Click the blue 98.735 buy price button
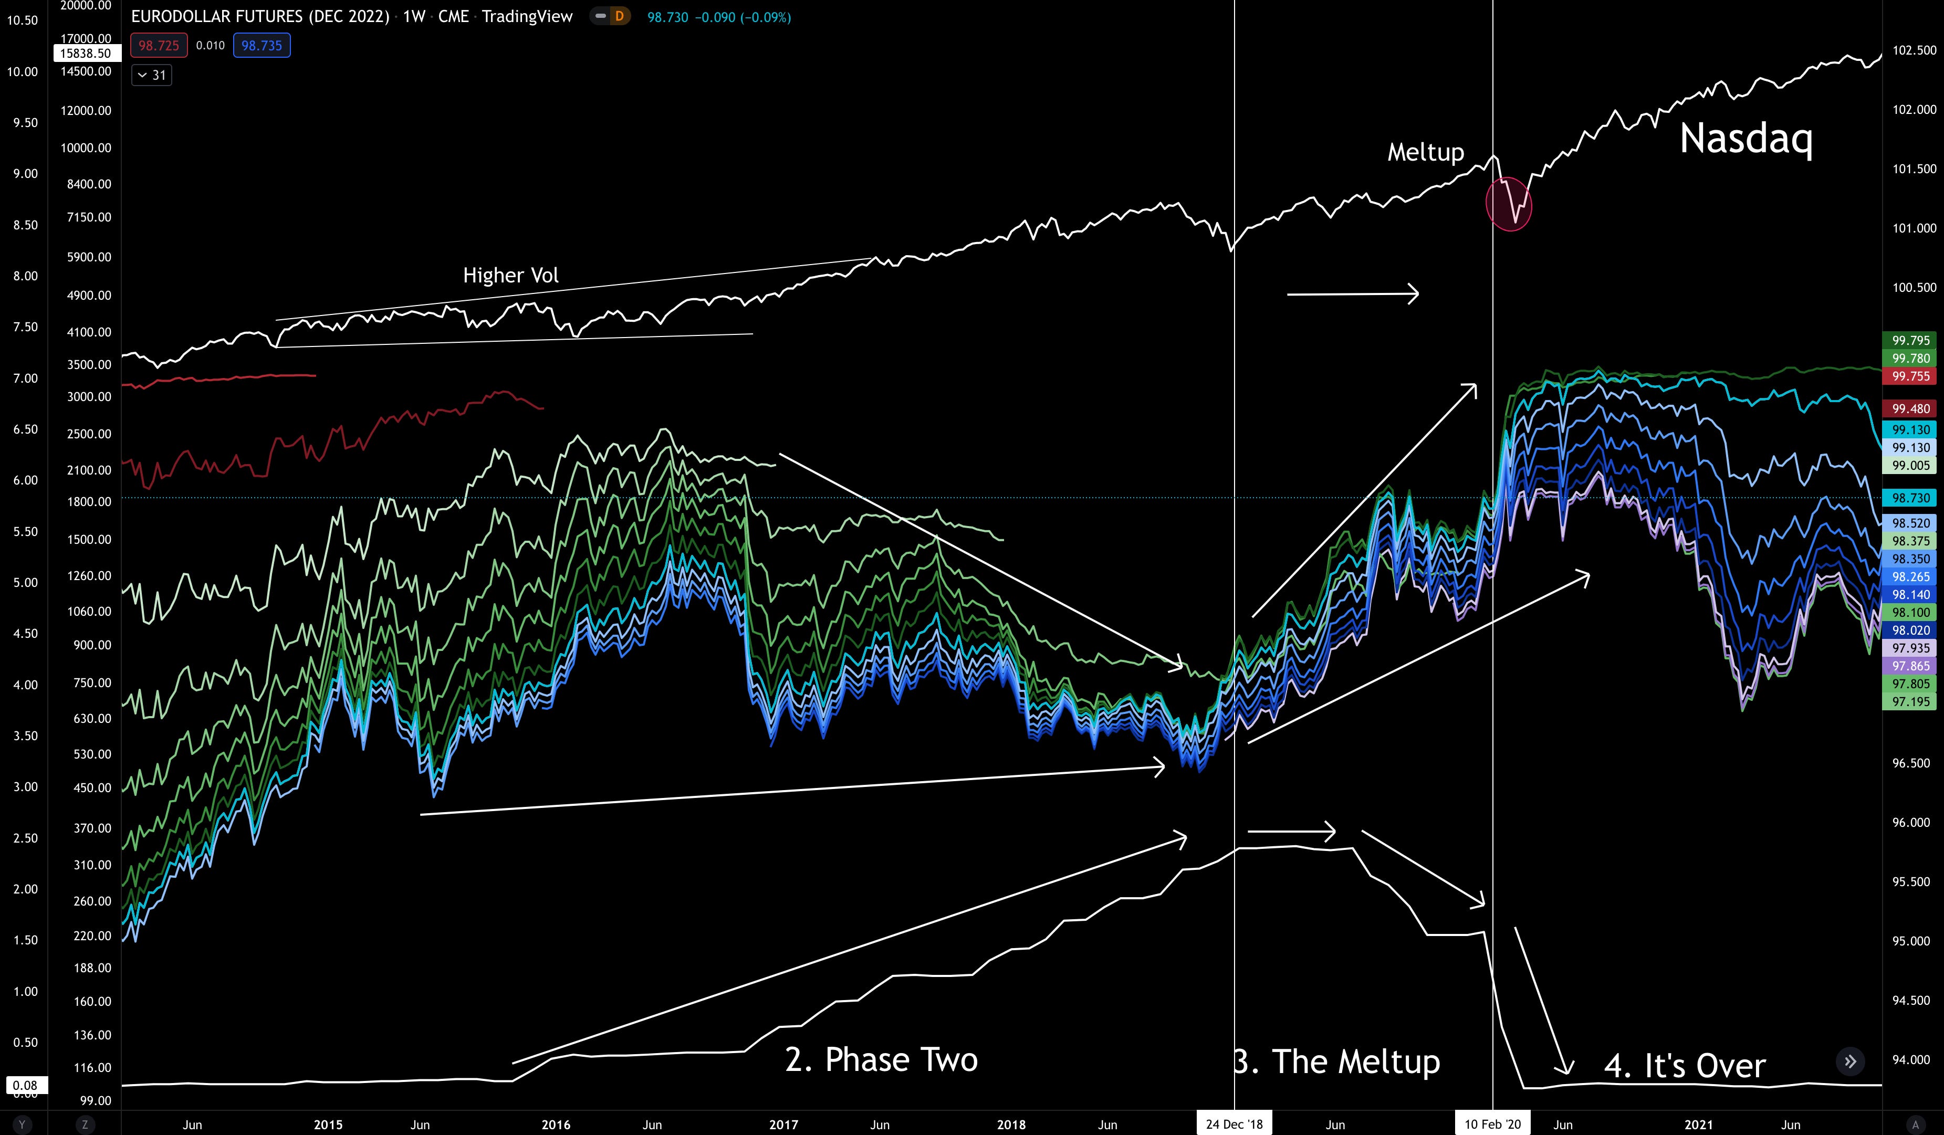1944x1135 pixels. tap(262, 46)
